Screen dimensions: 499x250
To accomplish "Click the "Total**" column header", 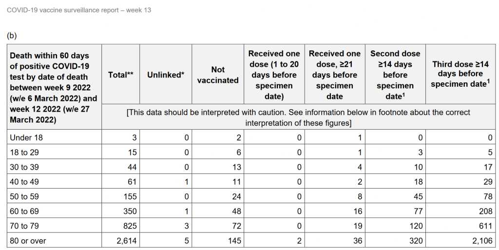I will [121, 75].
